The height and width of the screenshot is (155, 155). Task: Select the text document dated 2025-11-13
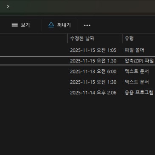click(77, 71)
